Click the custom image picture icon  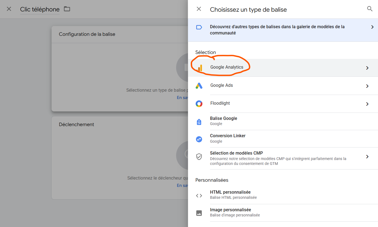[199, 213]
